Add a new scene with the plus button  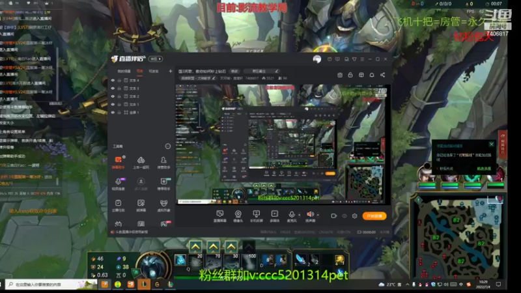click(171, 71)
